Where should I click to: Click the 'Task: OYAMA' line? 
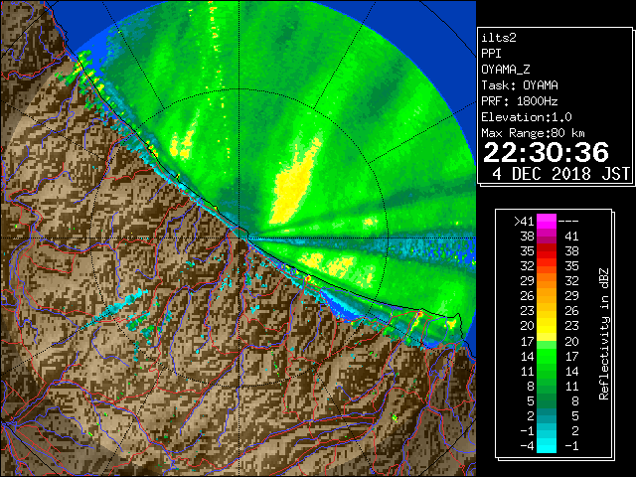pos(520,85)
